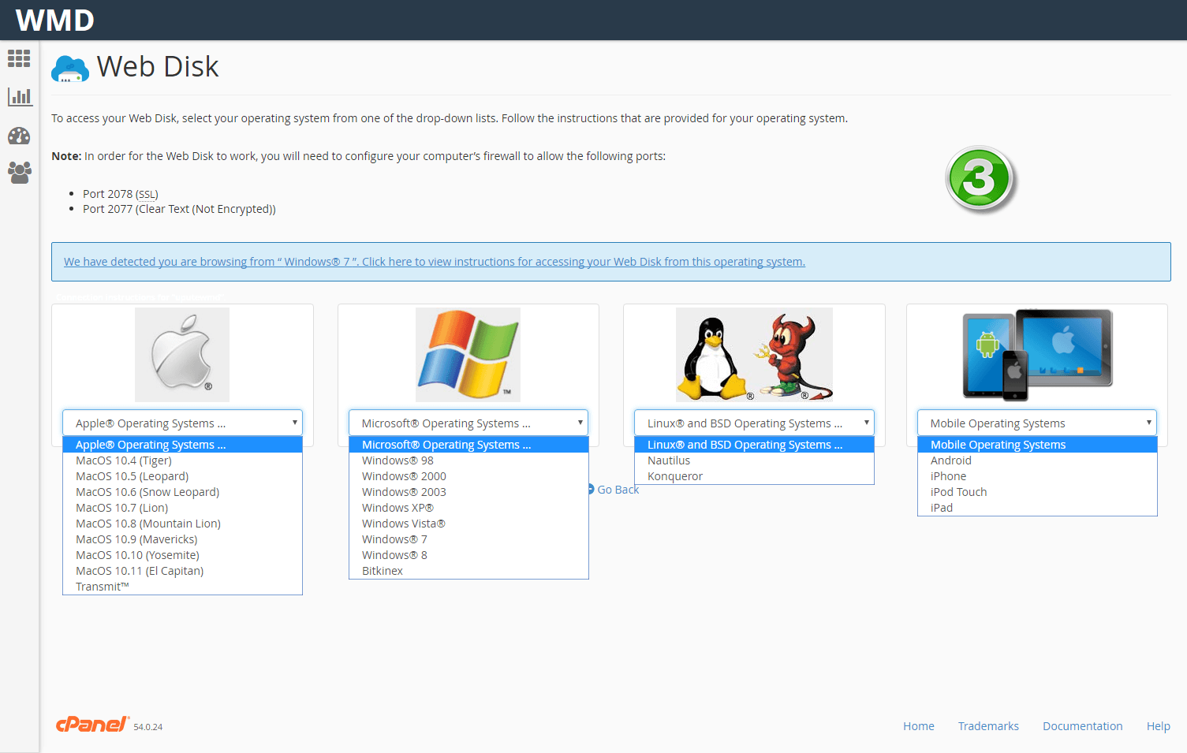Select highlighted Linux and BSD list option

pyautogui.click(x=754, y=445)
